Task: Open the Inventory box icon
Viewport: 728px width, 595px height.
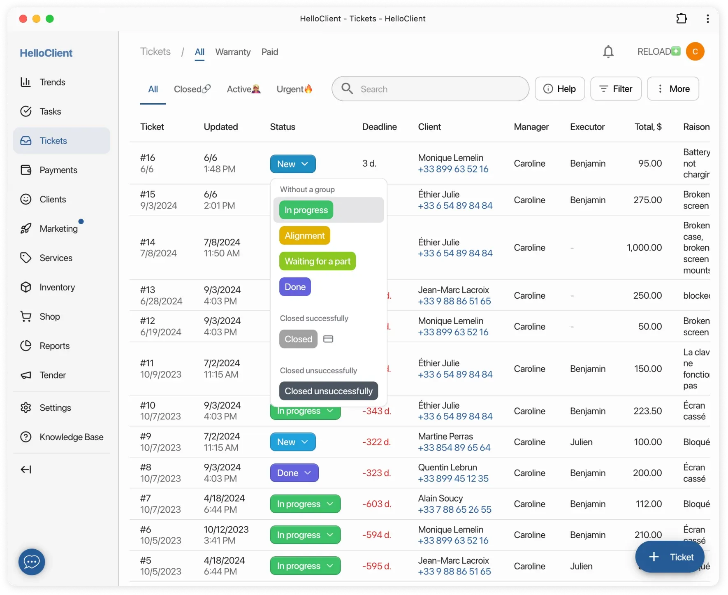Action: click(x=26, y=287)
